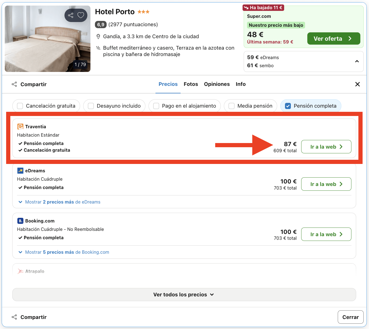Click the X icon to close details panel

[357, 84]
